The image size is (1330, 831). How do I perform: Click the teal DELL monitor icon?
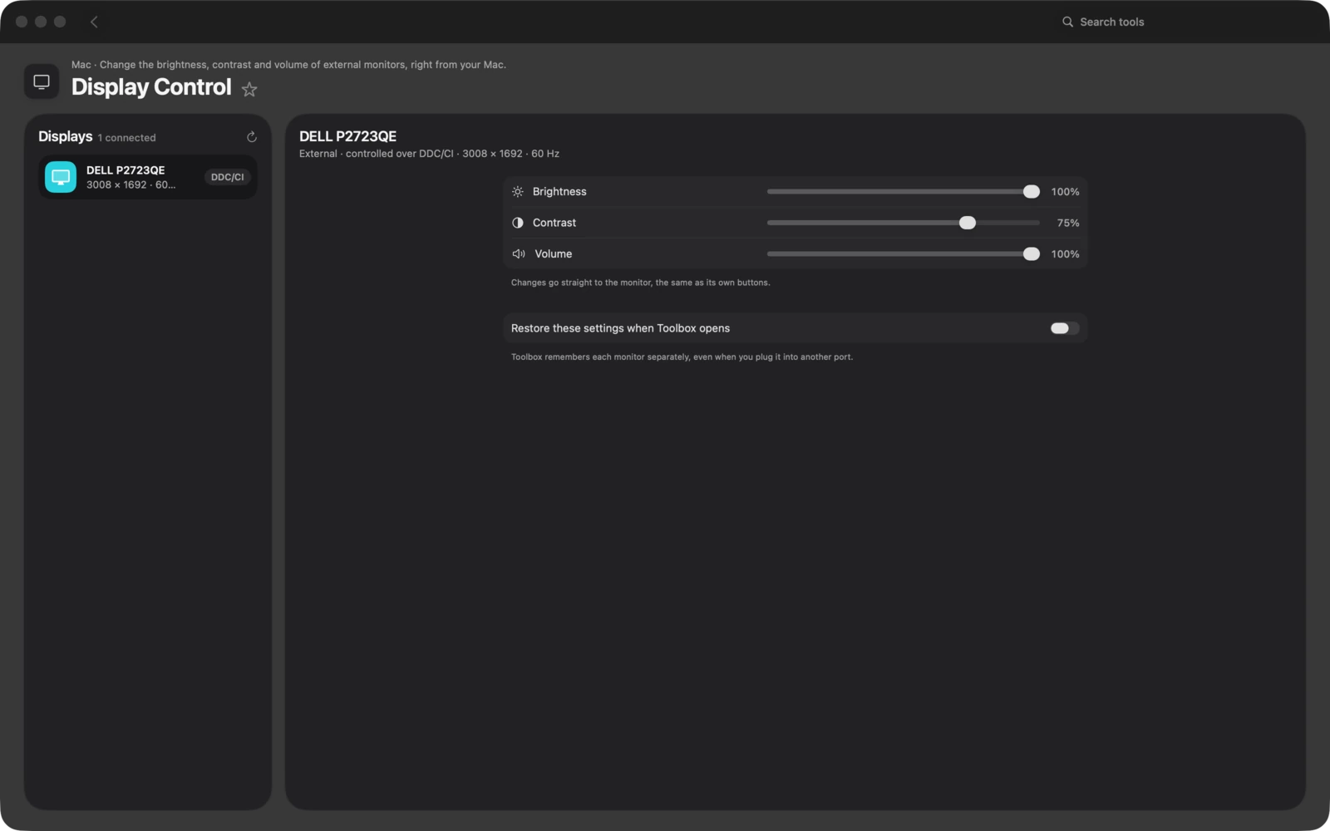click(61, 177)
